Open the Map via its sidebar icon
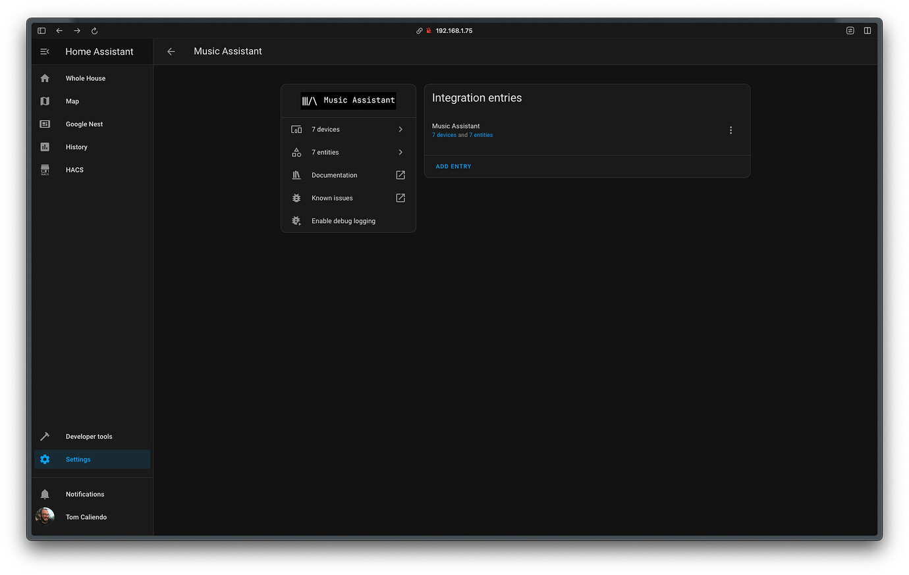909x575 pixels. point(45,101)
